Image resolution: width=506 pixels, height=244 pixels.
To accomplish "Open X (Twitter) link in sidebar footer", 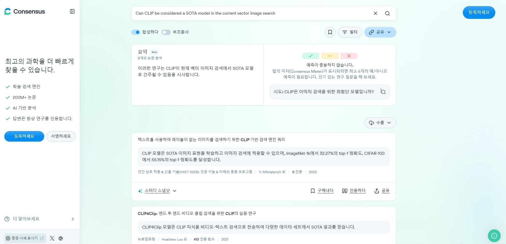I will (52, 238).
